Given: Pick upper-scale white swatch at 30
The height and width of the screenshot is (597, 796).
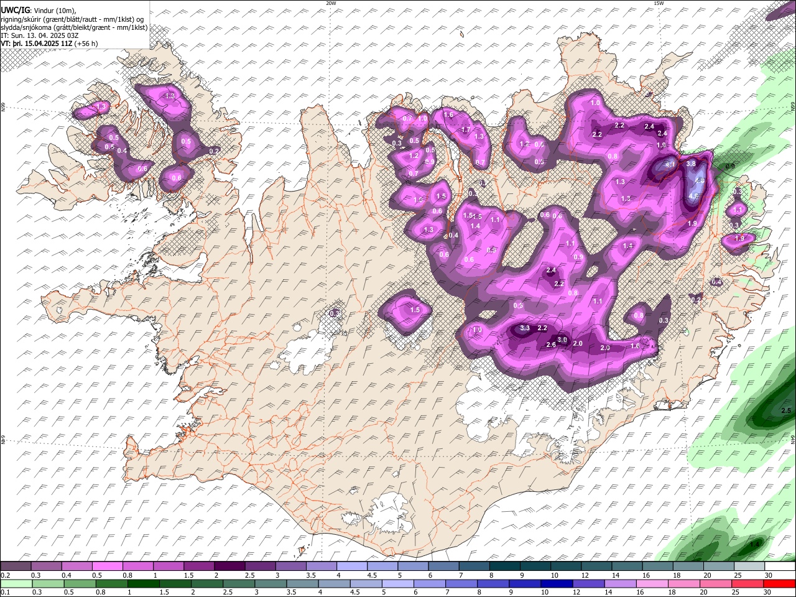Looking at the screenshot, I should [x=780, y=567].
